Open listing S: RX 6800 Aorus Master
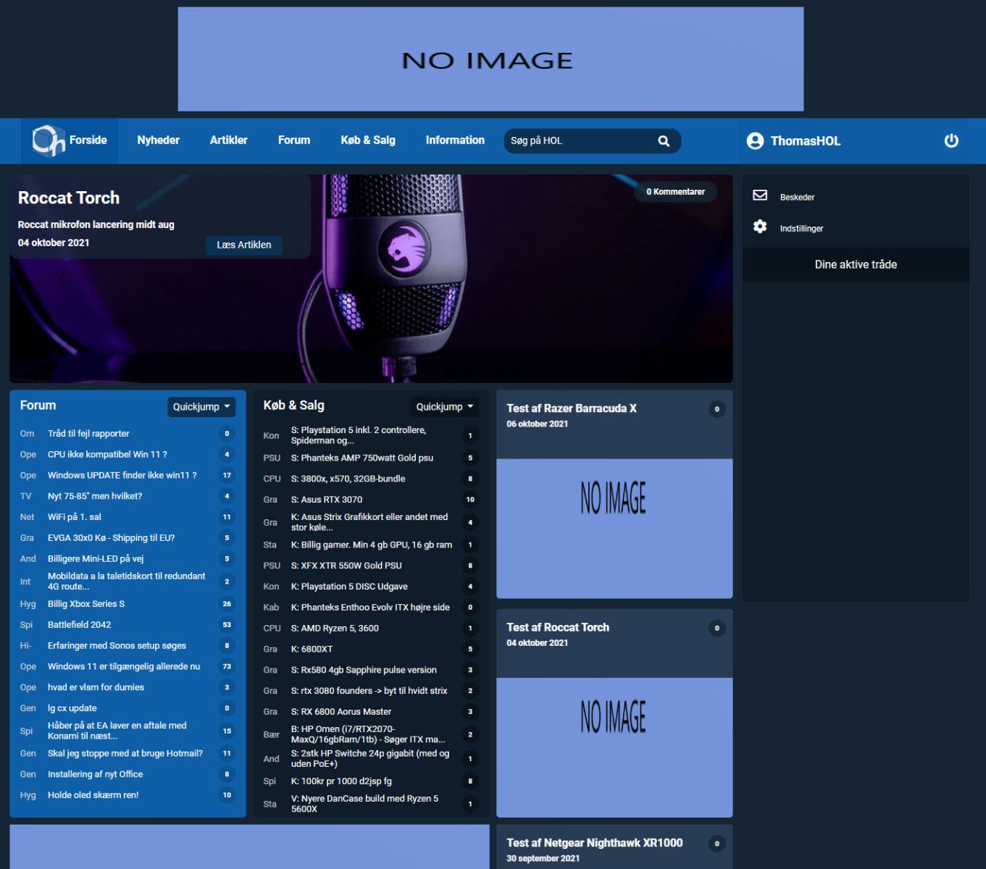Viewport: 986px width, 869px height. tap(341, 713)
